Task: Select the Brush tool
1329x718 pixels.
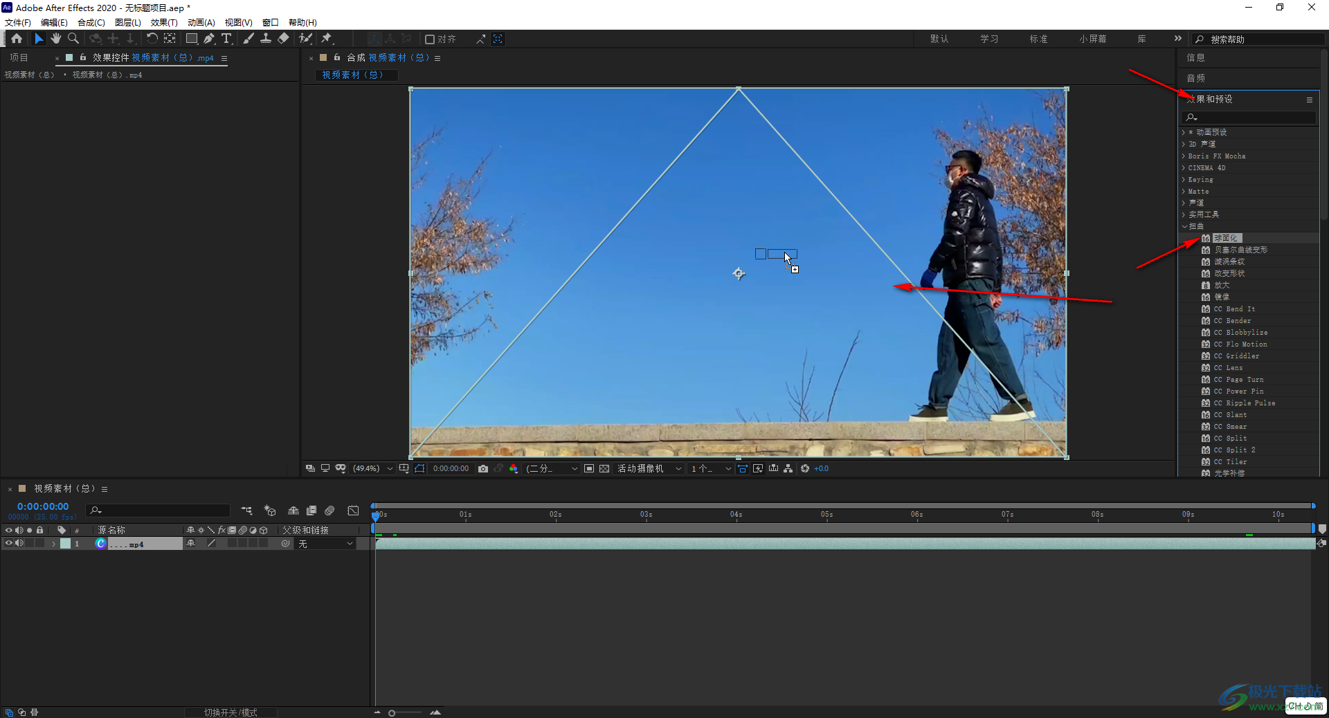Action: (248, 39)
